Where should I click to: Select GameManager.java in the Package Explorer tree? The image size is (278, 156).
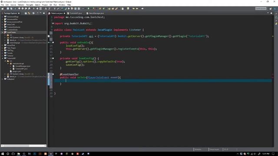point(23,66)
